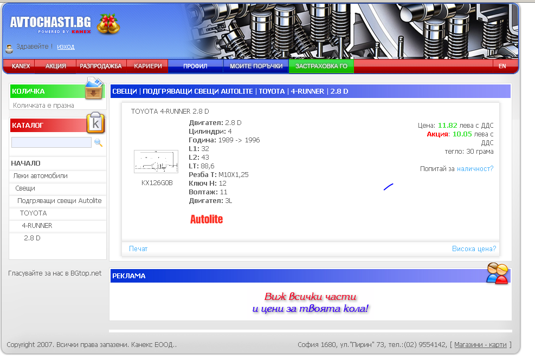This screenshot has width=535, height=360.
Task: Click the Christmas bells decoration icon
Action: [x=108, y=24]
